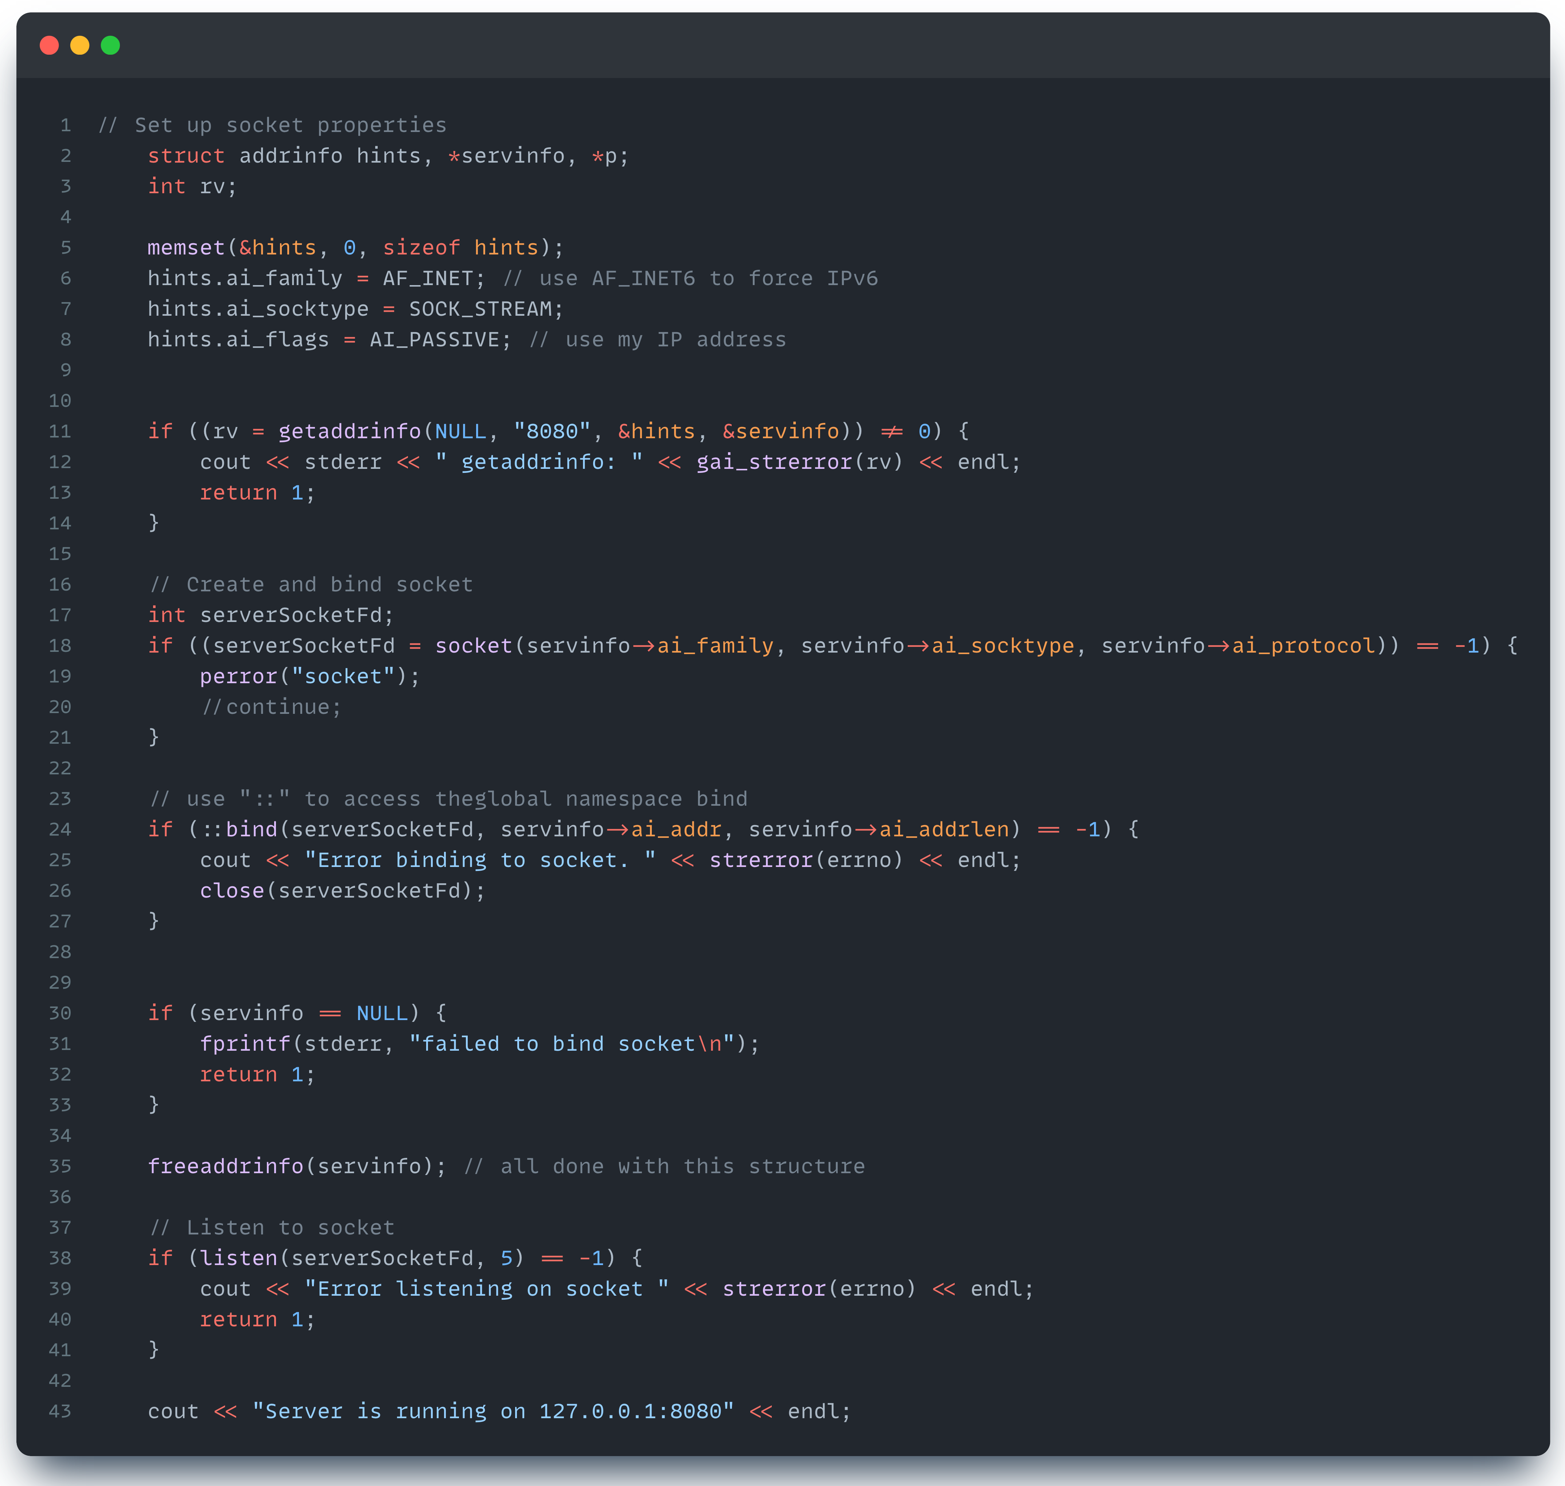Click the AI_PASSIVE flag value
Viewport: 1565px width, 1486px height.
pyautogui.click(x=434, y=340)
